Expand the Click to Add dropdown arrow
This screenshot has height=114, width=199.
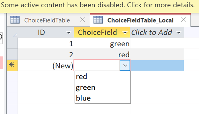(x=179, y=33)
